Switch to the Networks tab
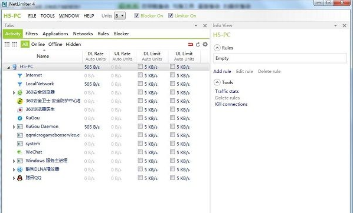 pyautogui.click(x=83, y=34)
